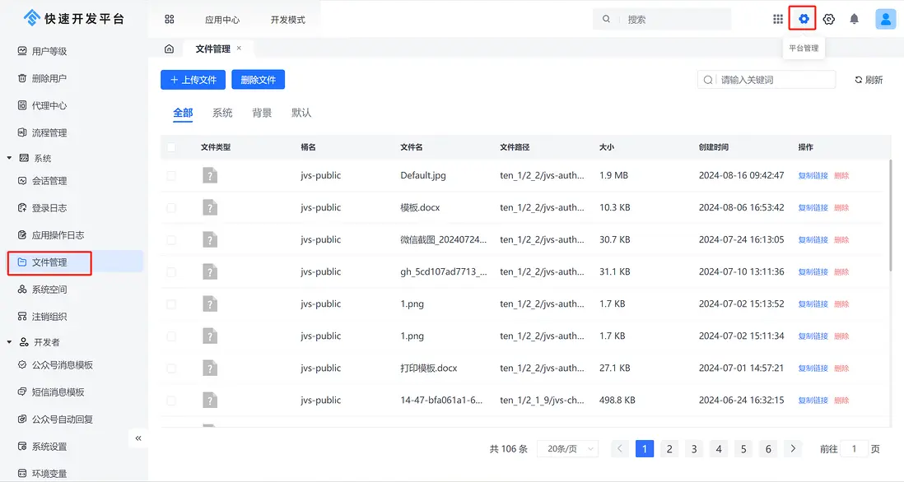
Task: Click the 环境变量 sidebar icon
Action: click(x=22, y=473)
